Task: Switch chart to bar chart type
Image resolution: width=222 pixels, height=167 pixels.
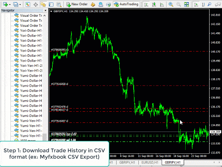Action: pos(146,5)
